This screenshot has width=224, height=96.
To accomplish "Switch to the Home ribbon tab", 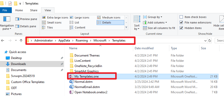I will coord(19,10).
